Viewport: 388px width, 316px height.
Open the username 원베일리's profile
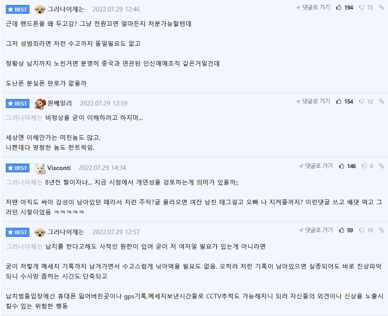(59, 103)
